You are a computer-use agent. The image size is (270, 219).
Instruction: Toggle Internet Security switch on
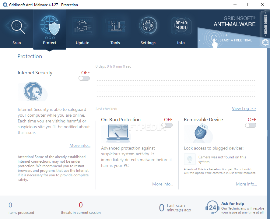coord(84,78)
